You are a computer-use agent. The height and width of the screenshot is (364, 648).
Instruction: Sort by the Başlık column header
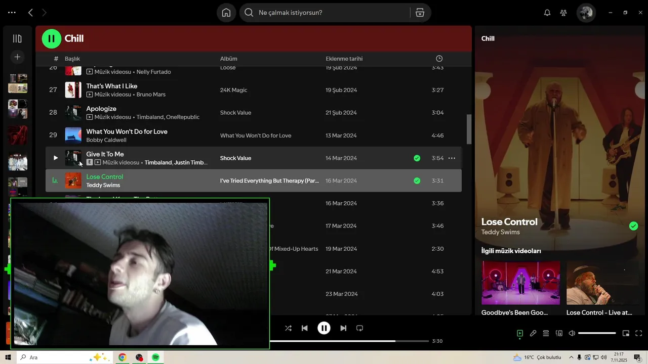click(72, 59)
